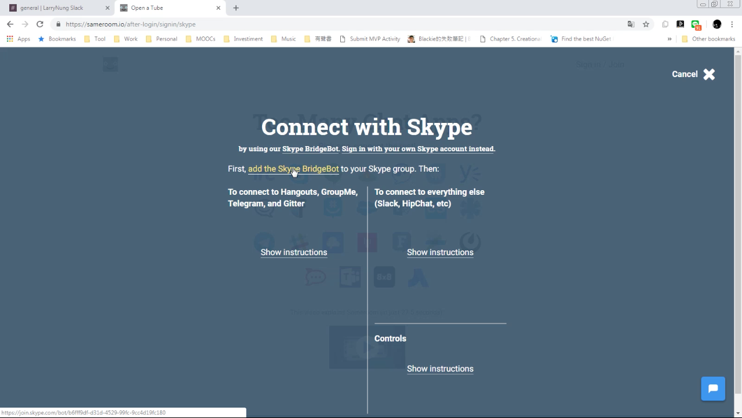Click the Cancel text
742x418 pixels.
[x=685, y=74]
